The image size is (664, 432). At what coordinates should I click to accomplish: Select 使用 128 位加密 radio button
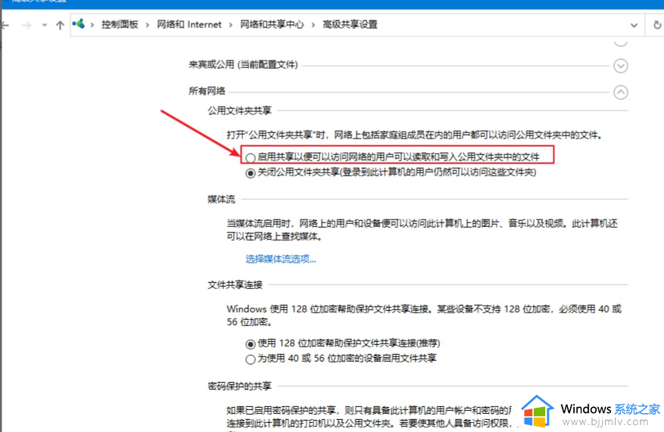[251, 344]
